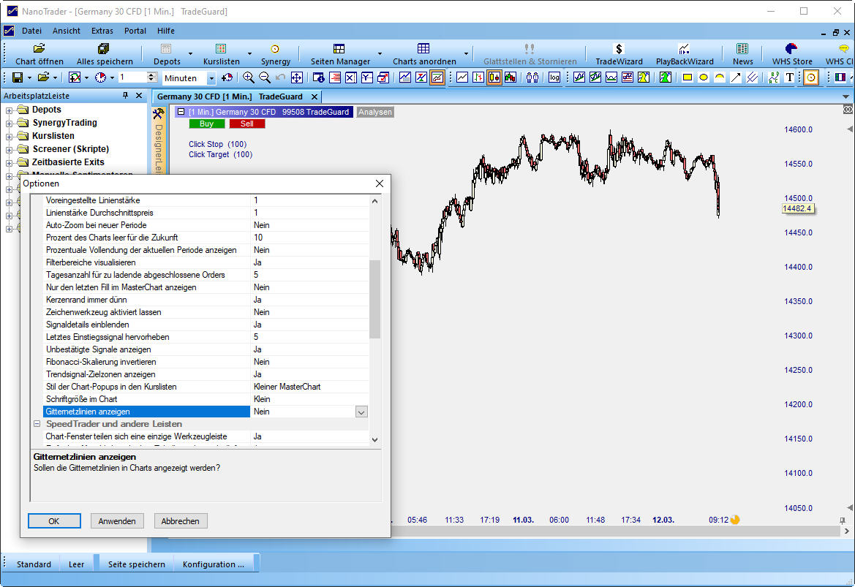This screenshot has height=587, width=855.
Task: Pin the ArbeitsplatzLeiste panel
Action: [x=125, y=96]
